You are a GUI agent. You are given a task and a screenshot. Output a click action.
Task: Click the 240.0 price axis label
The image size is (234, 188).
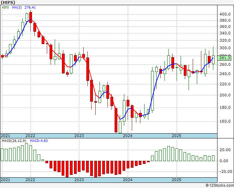pos(225,74)
